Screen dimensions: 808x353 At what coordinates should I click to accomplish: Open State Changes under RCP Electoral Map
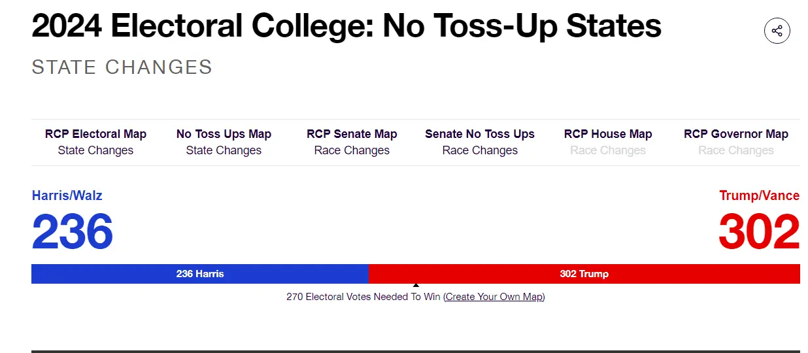pyautogui.click(x=95, y=150)
